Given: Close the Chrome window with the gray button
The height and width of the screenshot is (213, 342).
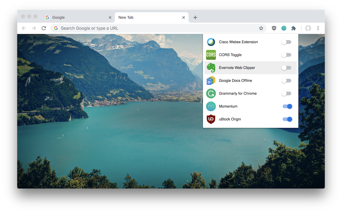Looking at the screenshot, I should (23, 17).
